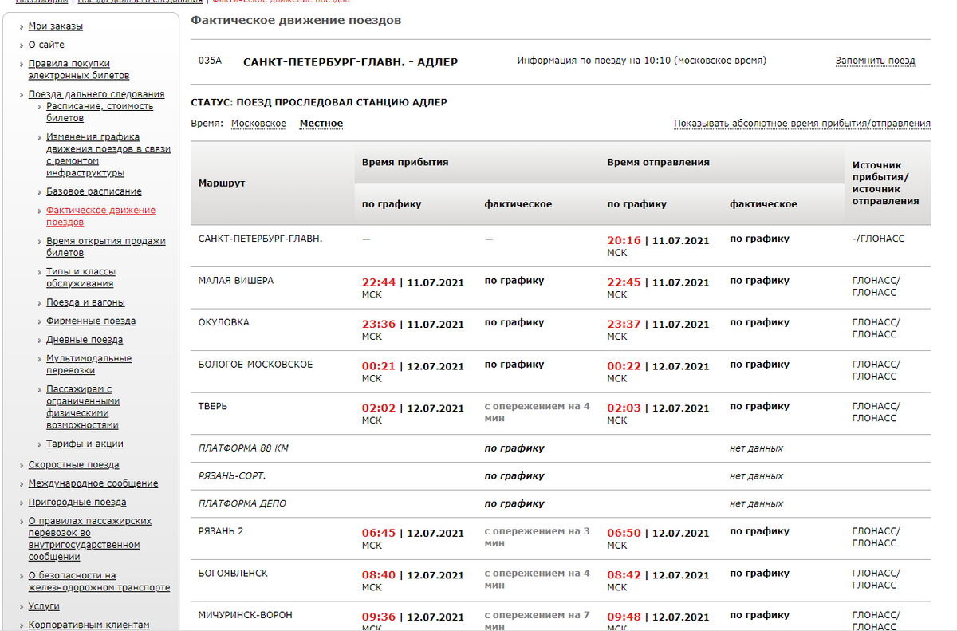The image size is (957, 631).
Task: Click the Время прибытия header
Action: pos(405,162)
